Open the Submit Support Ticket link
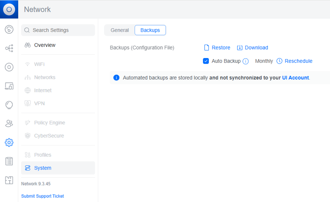330x202 pixels. tap(43, 196)
